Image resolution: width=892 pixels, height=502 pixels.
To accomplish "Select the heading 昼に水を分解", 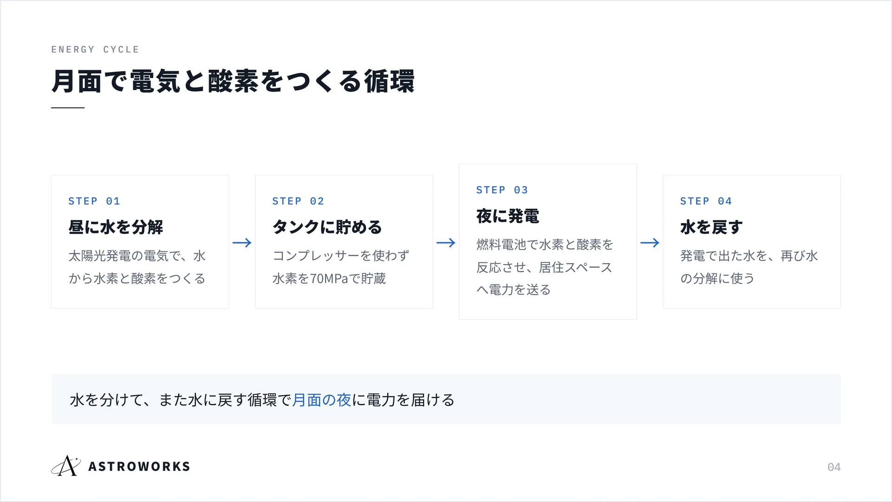I will point(116,227).
